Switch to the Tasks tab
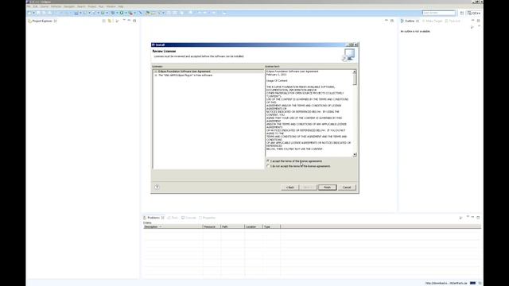509x286 pixels. coord(173,218)
